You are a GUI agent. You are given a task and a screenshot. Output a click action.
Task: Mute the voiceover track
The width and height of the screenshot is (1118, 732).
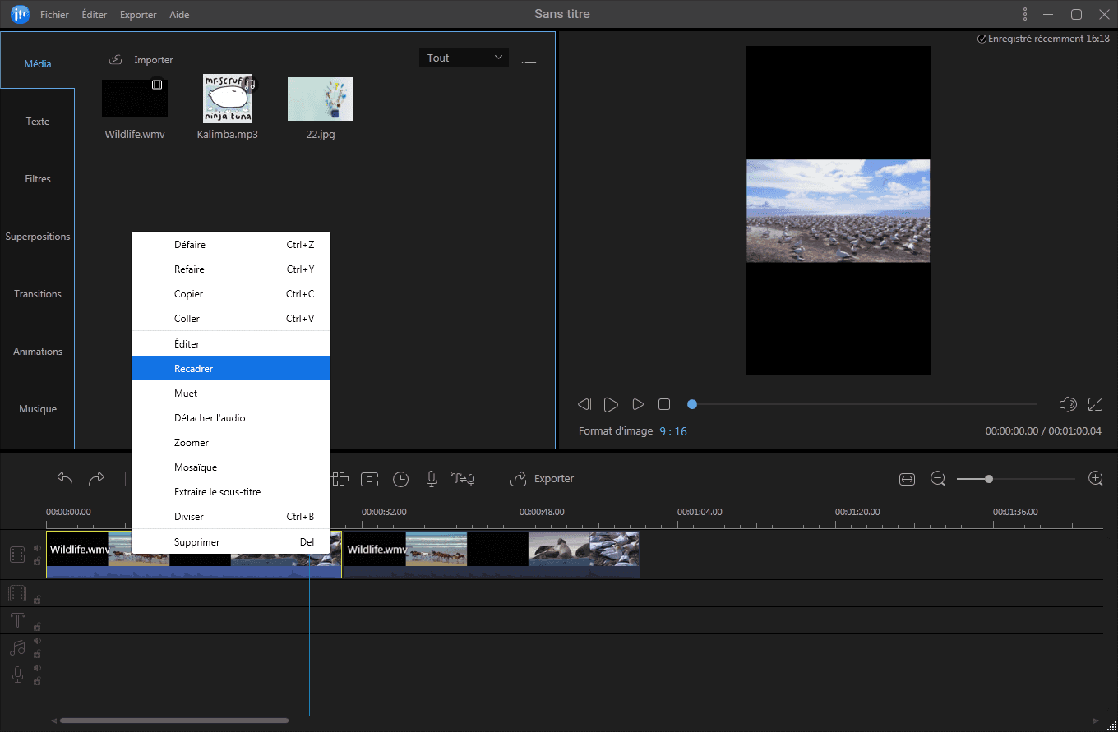(x=37, y=669)
